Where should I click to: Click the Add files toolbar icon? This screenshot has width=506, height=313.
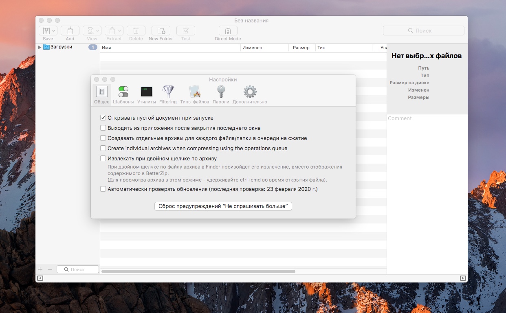[70, 31]
